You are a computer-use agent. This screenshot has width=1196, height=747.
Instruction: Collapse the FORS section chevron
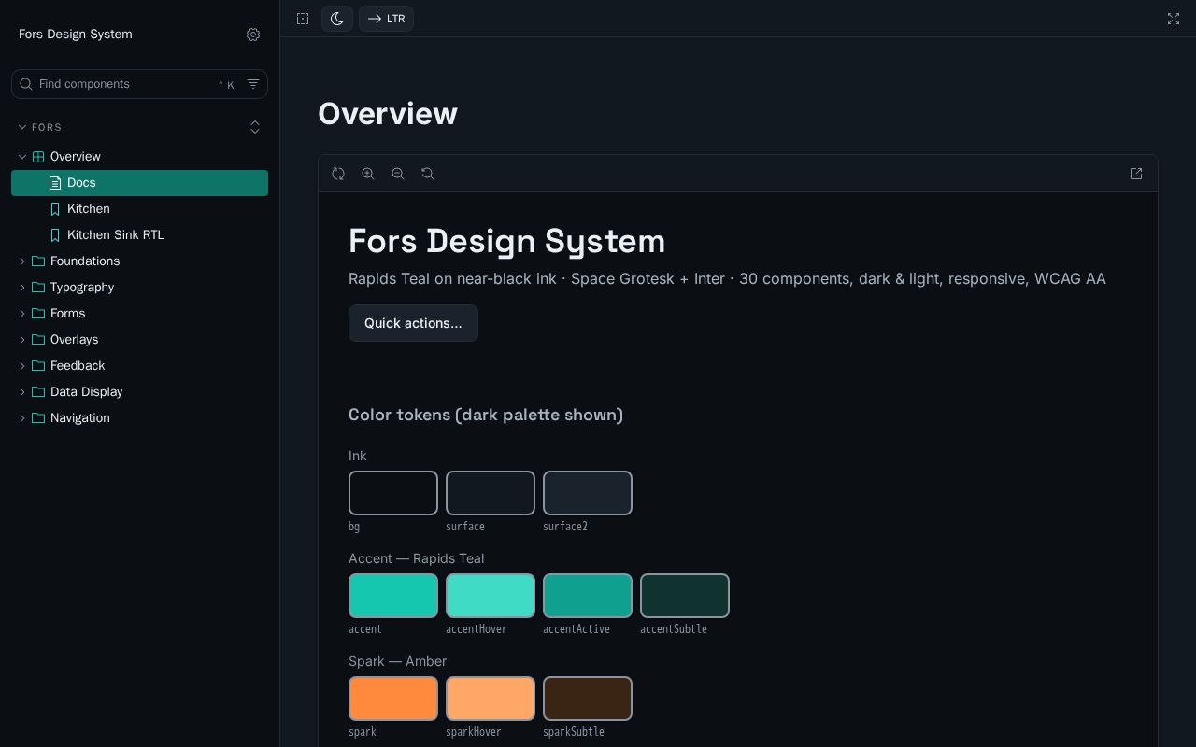(22, 127)
